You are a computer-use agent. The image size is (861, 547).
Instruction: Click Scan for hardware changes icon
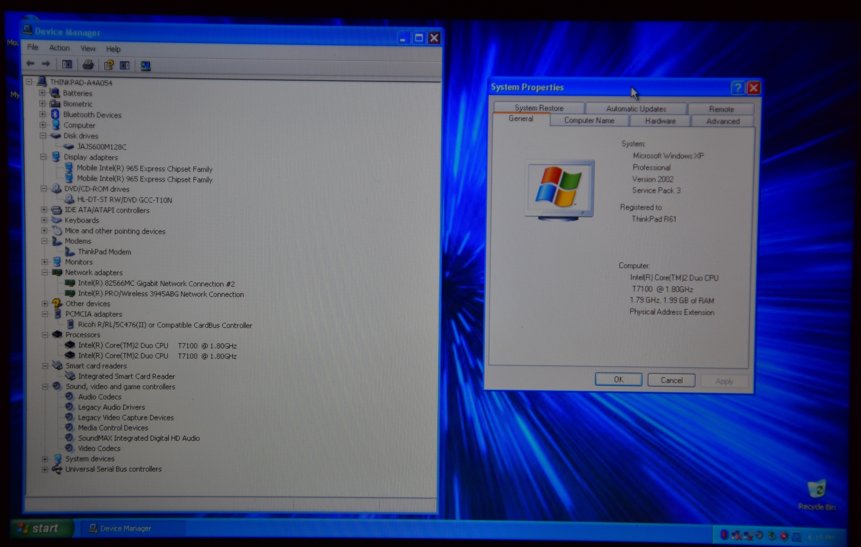145,66
